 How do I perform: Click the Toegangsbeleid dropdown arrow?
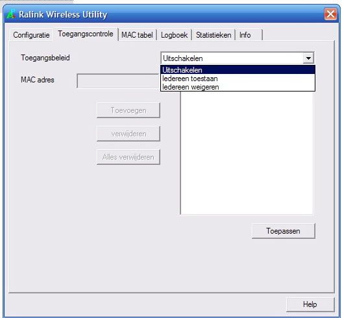308,58
